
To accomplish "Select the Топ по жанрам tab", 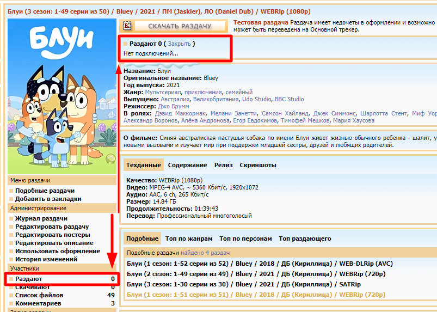I will 189,238.
